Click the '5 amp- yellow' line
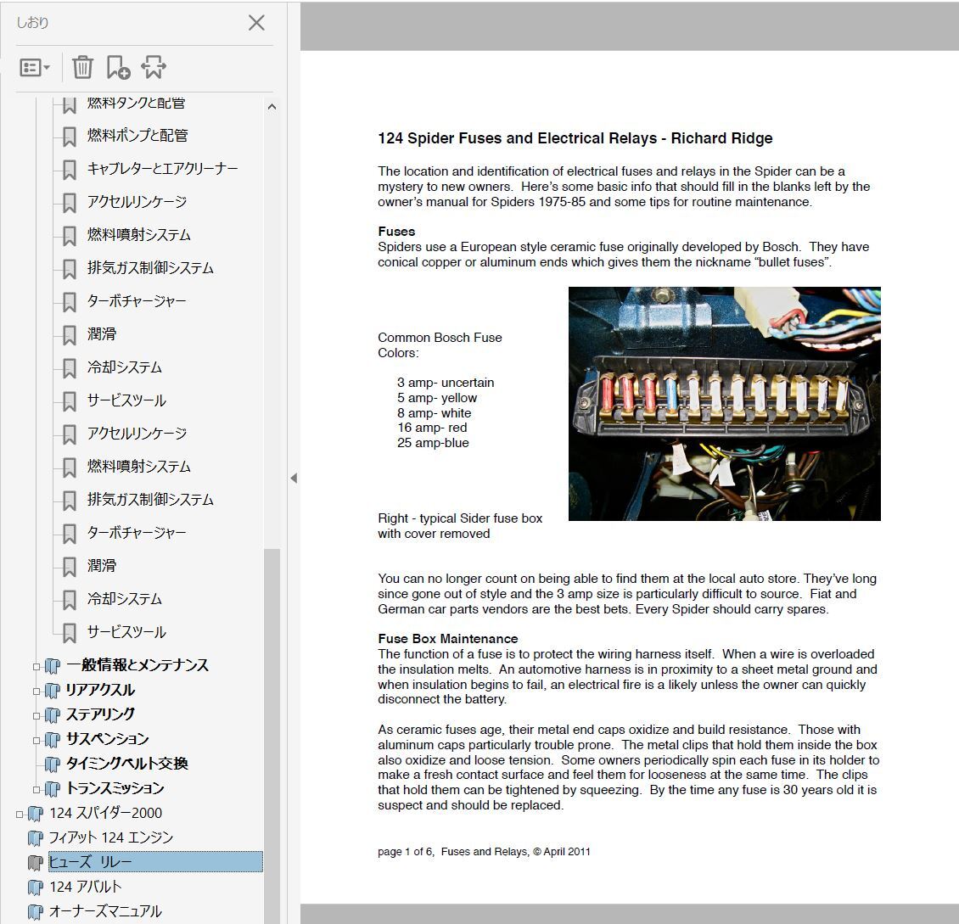The width and height of the screenshot is (959, 924). coord(437,397)
